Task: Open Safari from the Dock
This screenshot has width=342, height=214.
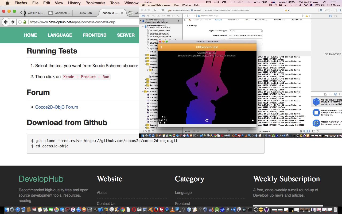Action: tap(18, 210)
